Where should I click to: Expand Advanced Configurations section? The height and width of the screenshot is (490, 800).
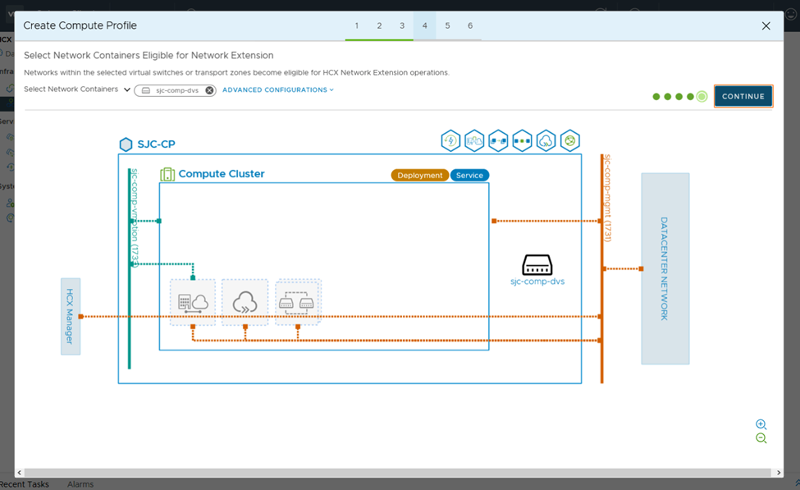[x=277, y=89]
